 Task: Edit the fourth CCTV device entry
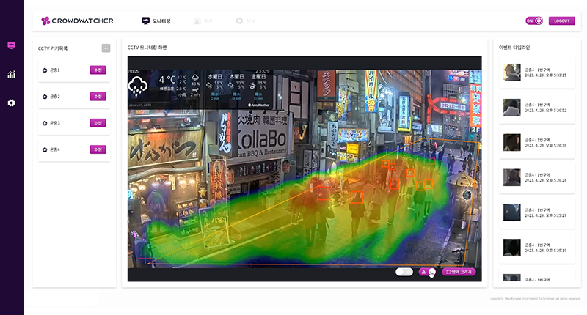pos(98,149)
